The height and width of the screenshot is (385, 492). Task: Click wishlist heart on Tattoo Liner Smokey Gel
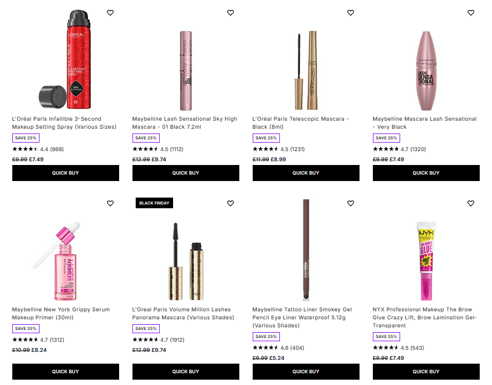pos(350,203)
